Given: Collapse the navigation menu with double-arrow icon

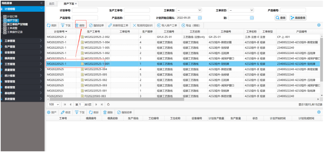Looking at the screenshot, I should (42, 3).
